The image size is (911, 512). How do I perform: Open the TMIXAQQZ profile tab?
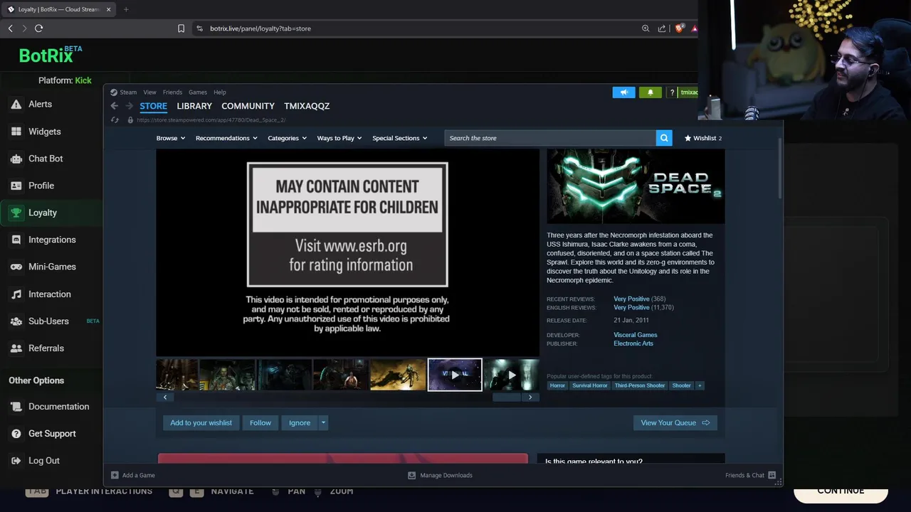click(307, 106)
